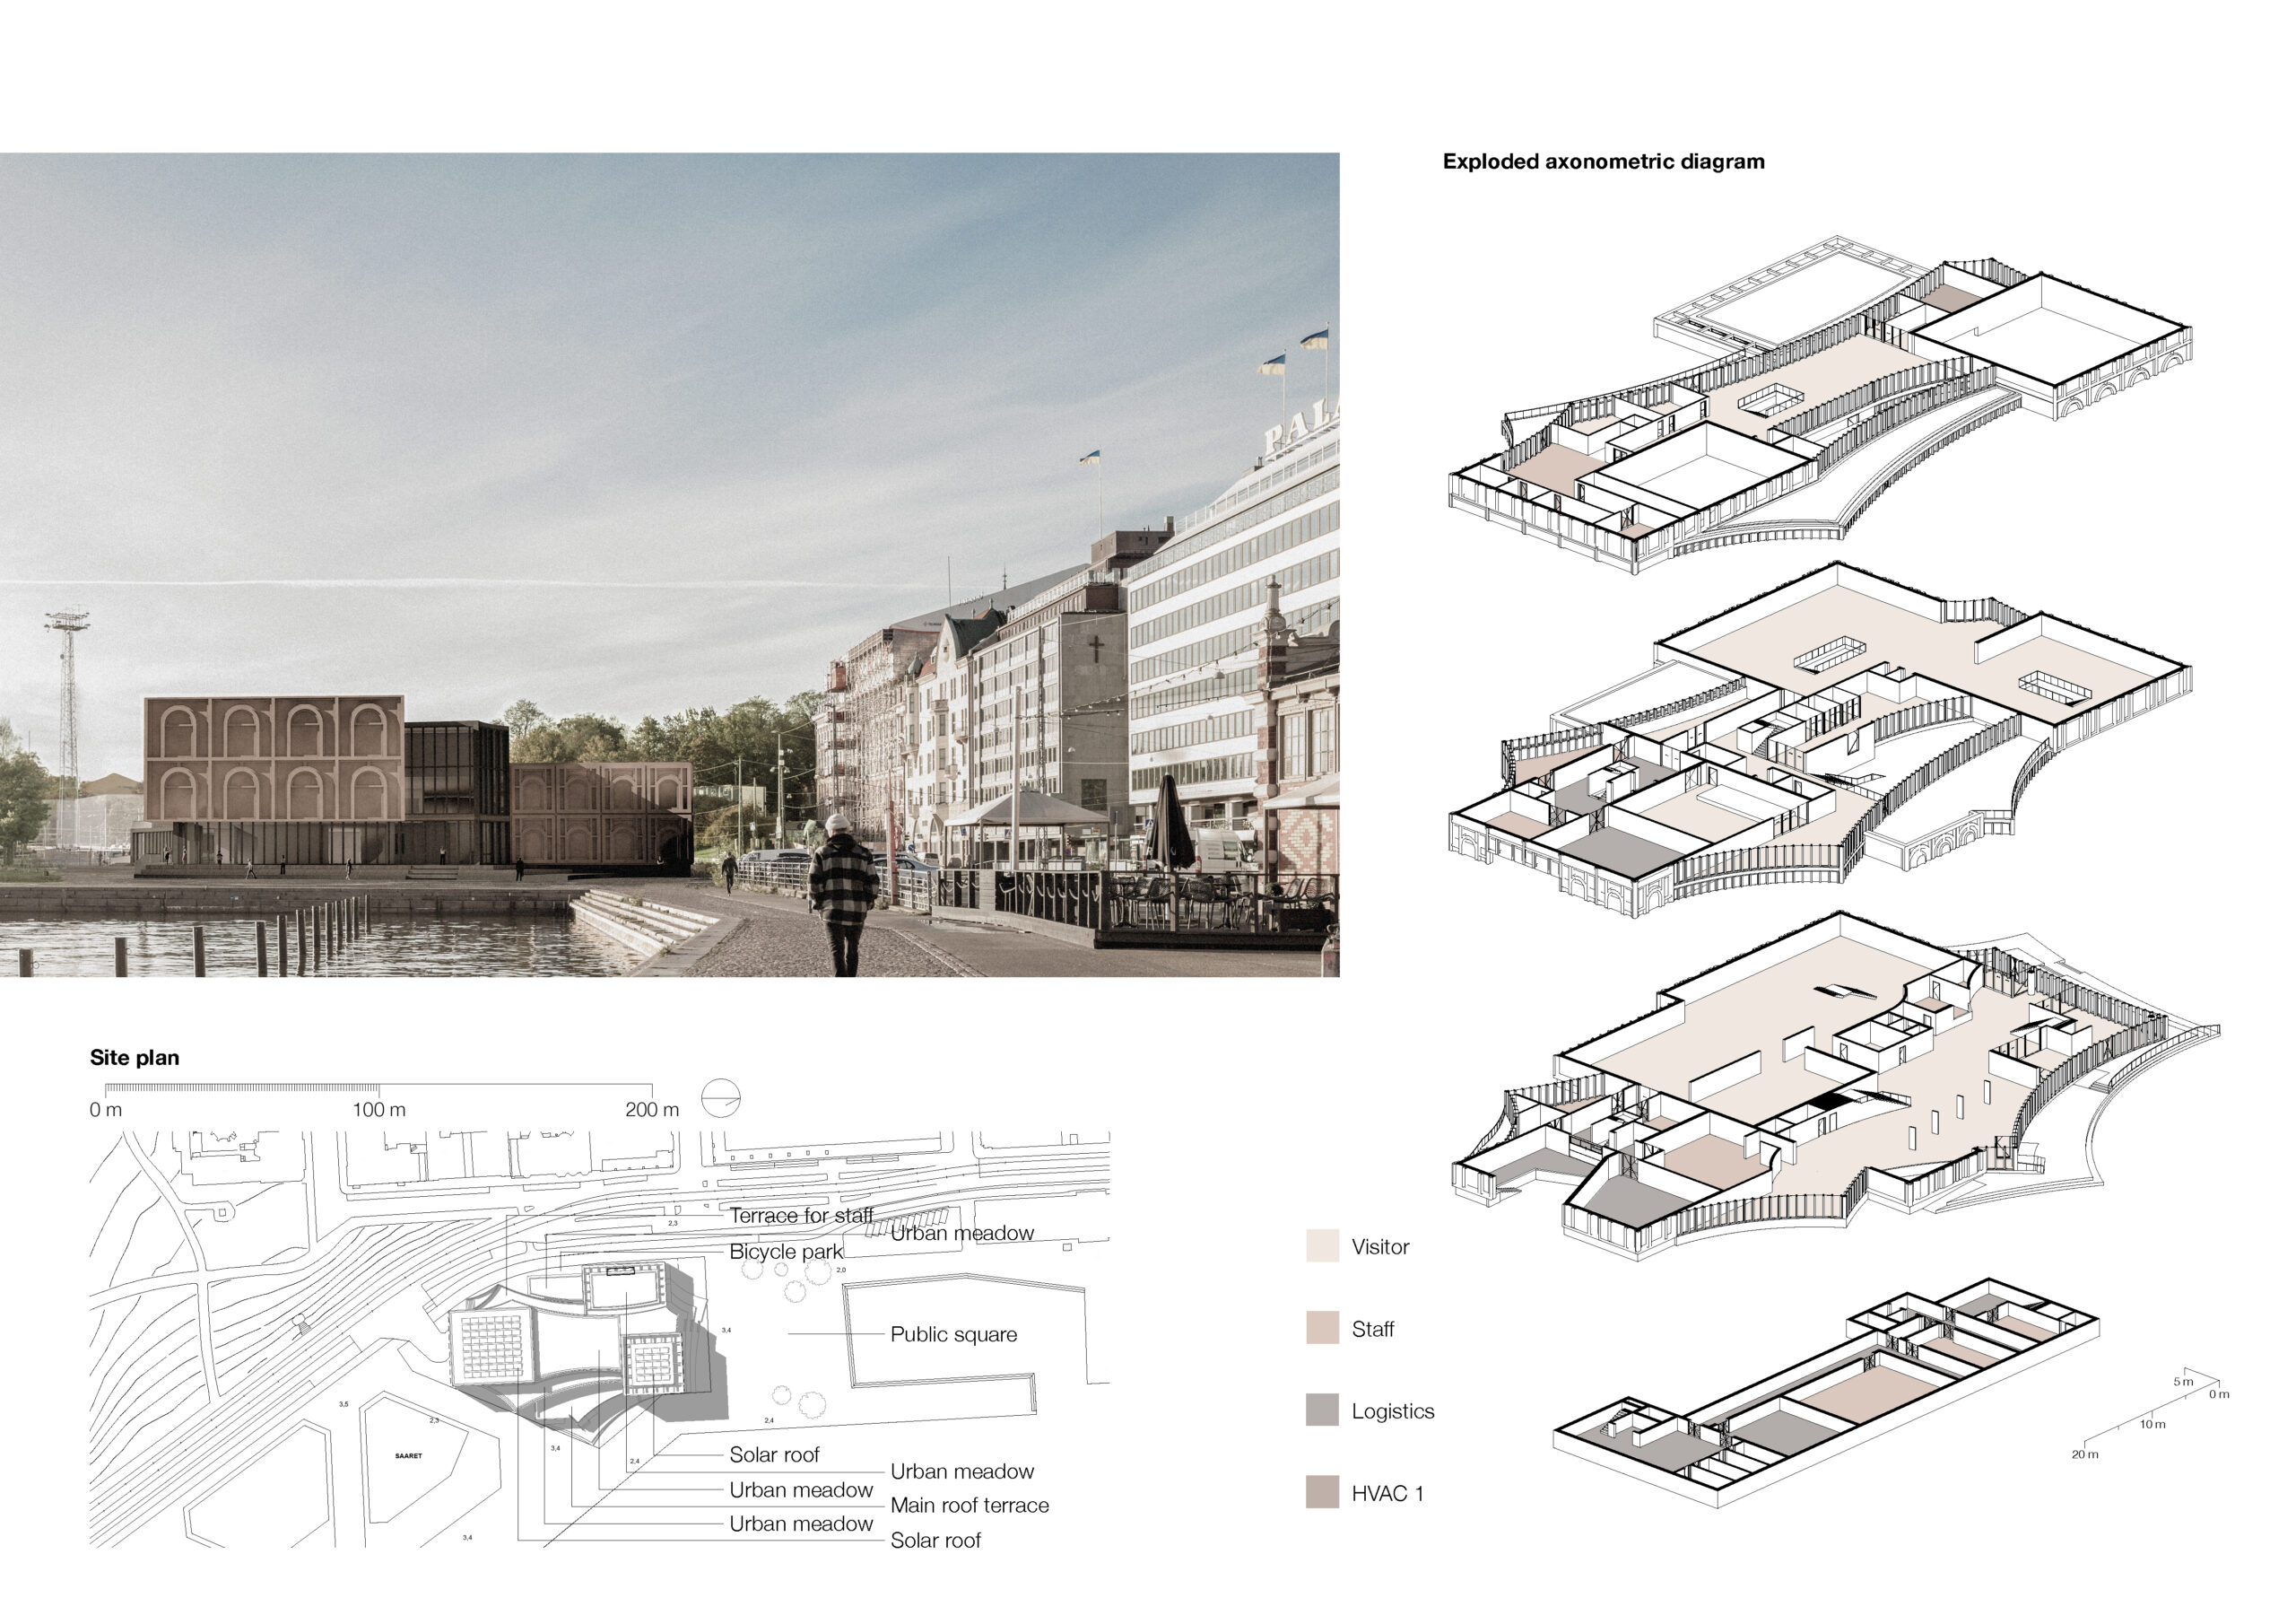Click the Bicycle park label
Viewport: 2296px width, 1624px height.
pos(786,1251)
